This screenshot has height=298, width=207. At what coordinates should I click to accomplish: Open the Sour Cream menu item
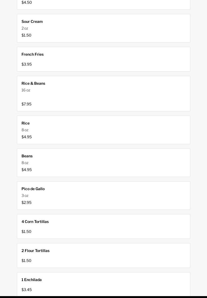[32, 22]
